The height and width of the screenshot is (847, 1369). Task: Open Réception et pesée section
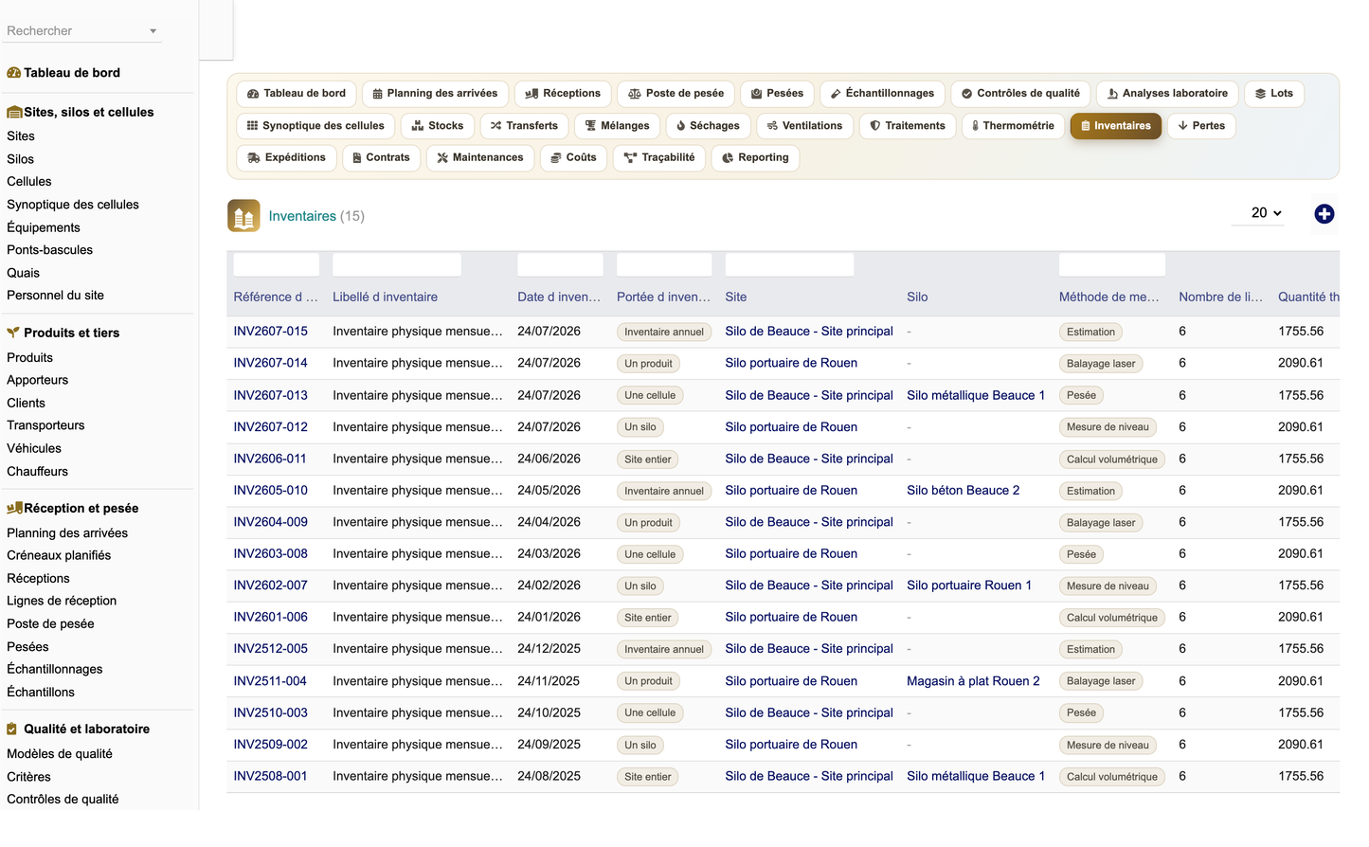[81, 509]
